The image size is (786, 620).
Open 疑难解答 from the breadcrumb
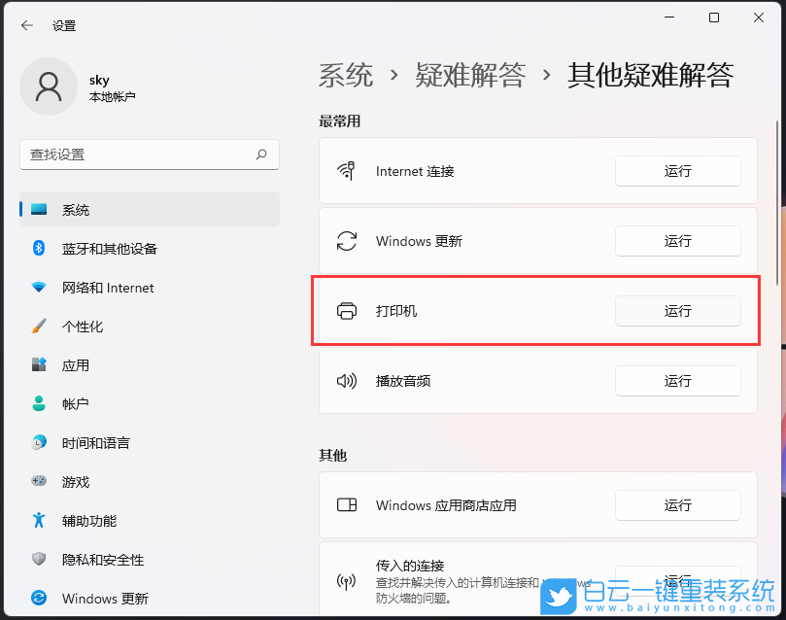(x=471, y=74)
